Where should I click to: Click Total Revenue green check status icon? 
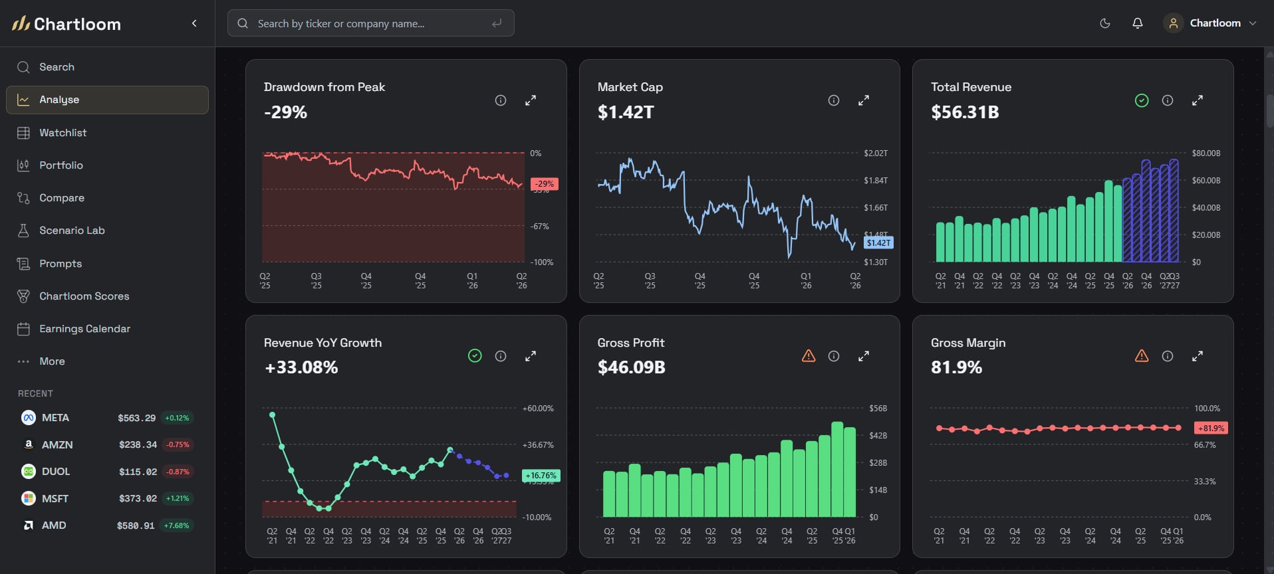[x=1142, y=100]
